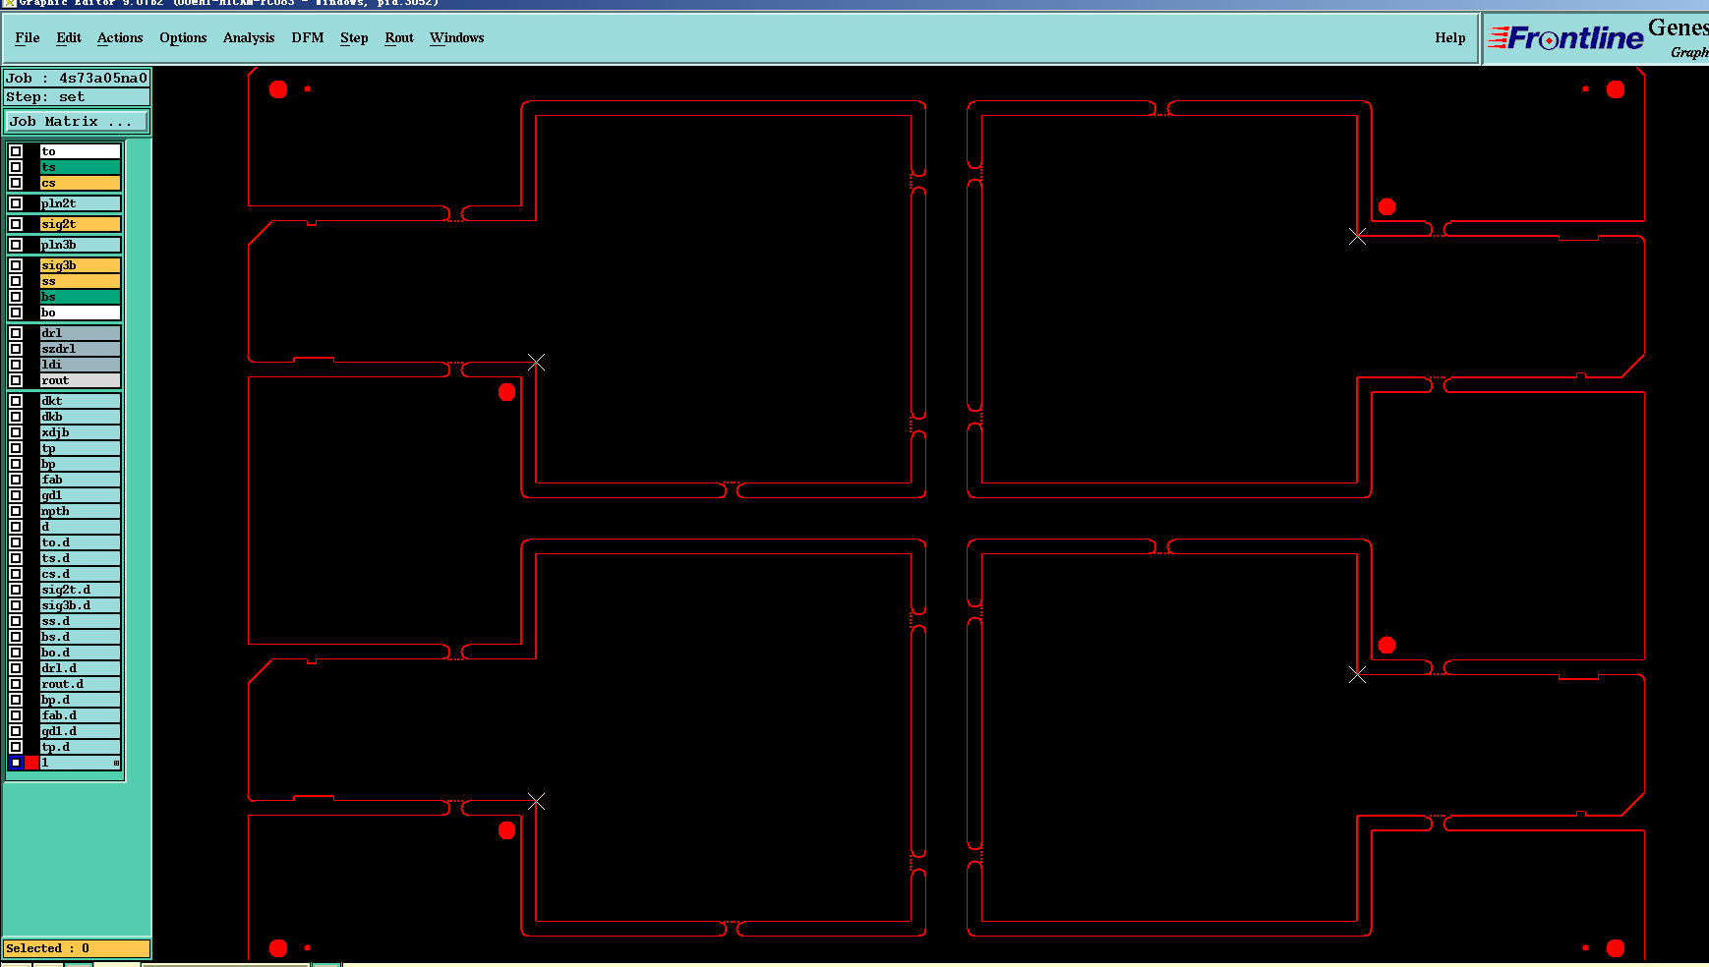Viewport: 1709px width, 967px height.
Task: Select the gd1.d layer name
Action: 80,731
